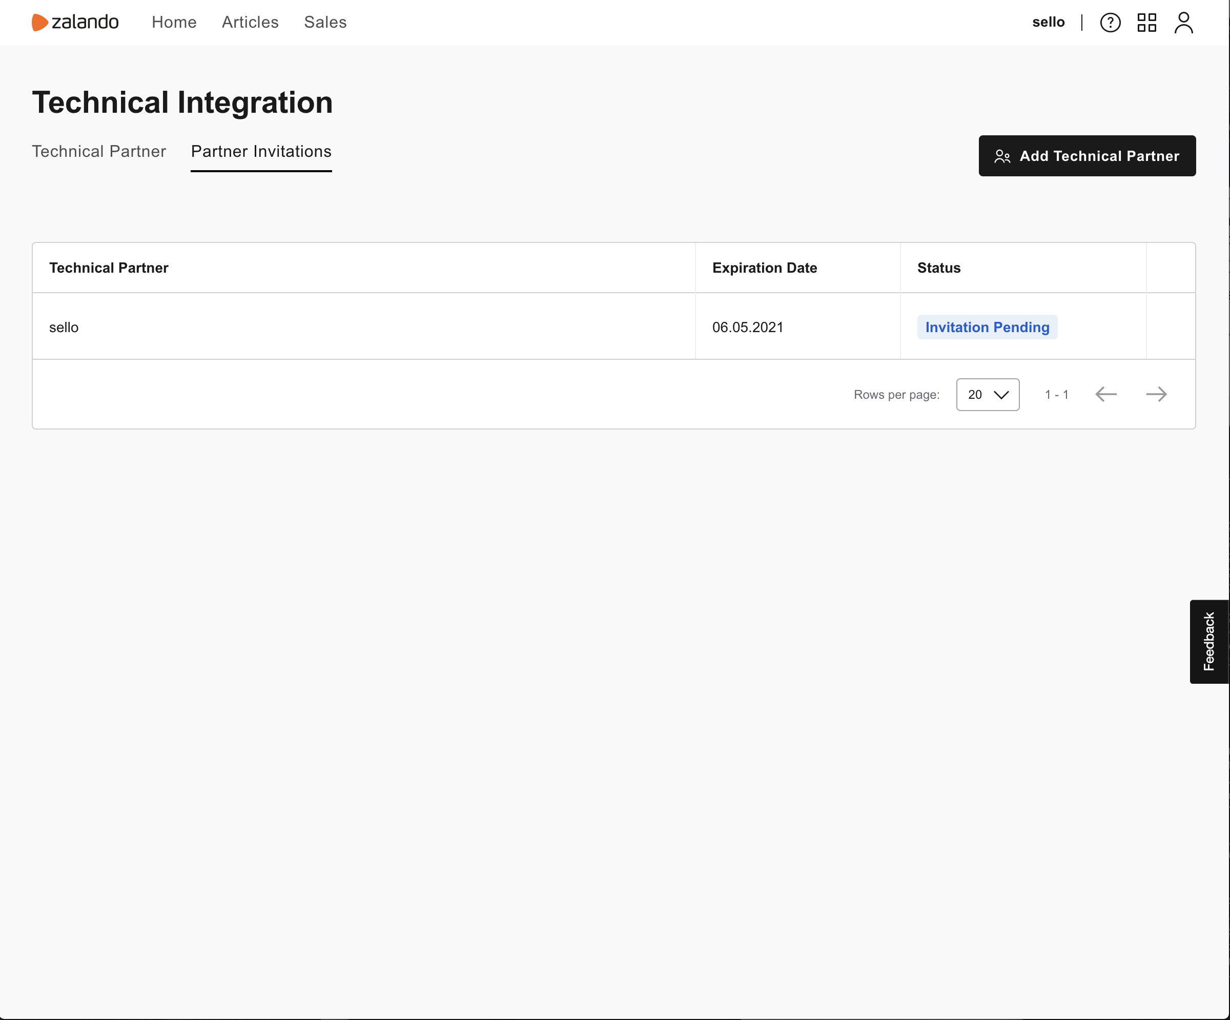Image resolution: width=1230 pixels, height=1020 pixels.
Task: Click the 1 - 1 page range text
Action: tap(1057, 394)
